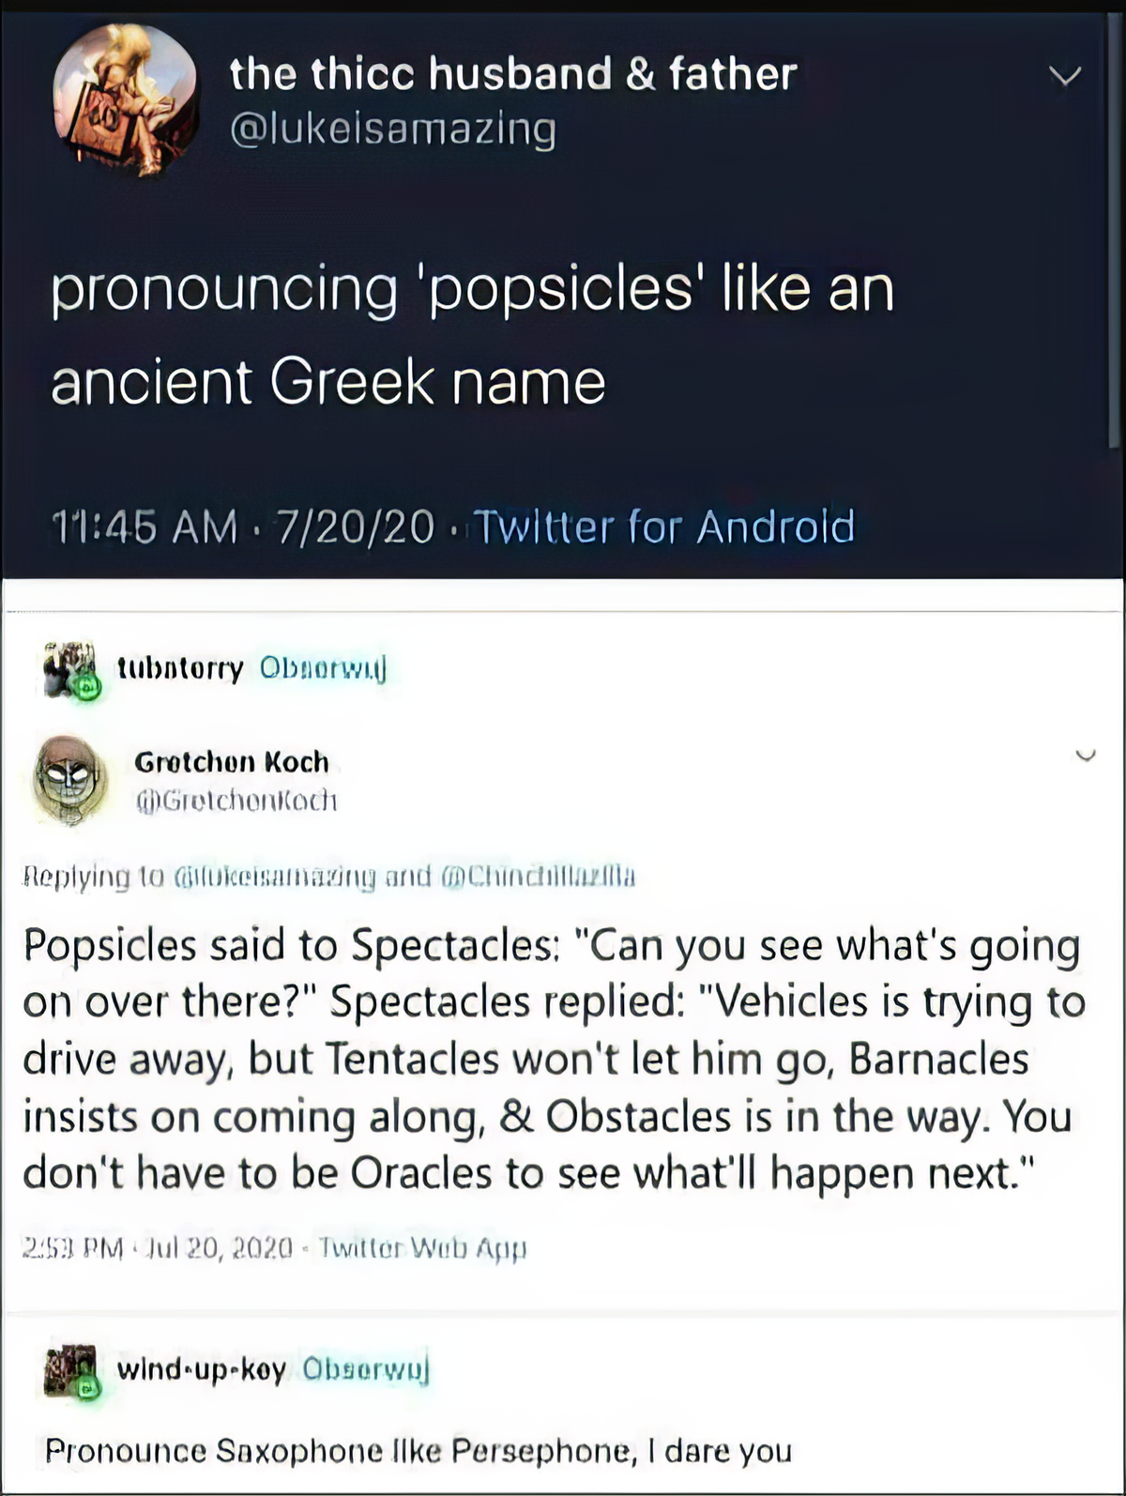Click the tweet timestamp 11:45 AM
This screenshot has height=1496, width=1126.
141,527
